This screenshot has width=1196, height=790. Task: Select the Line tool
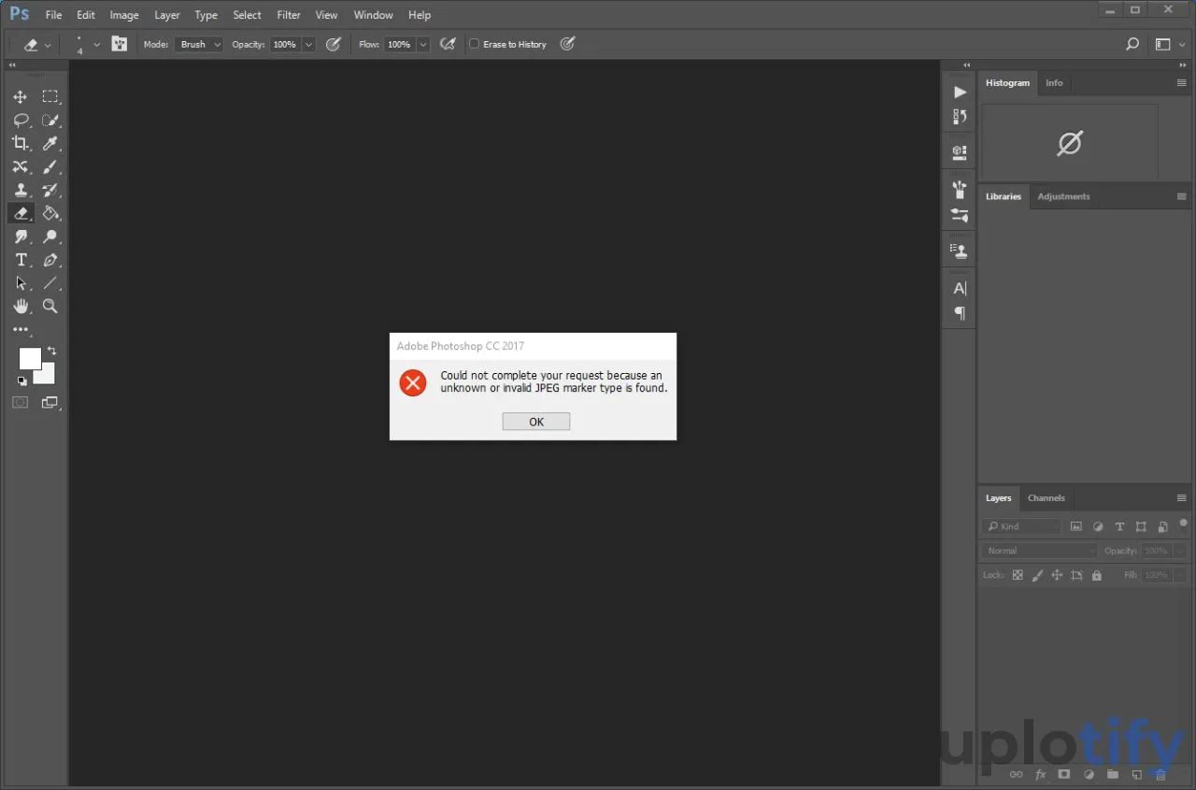tap(50, 283)
